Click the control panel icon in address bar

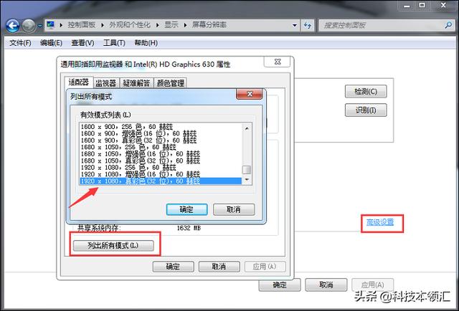51,25
